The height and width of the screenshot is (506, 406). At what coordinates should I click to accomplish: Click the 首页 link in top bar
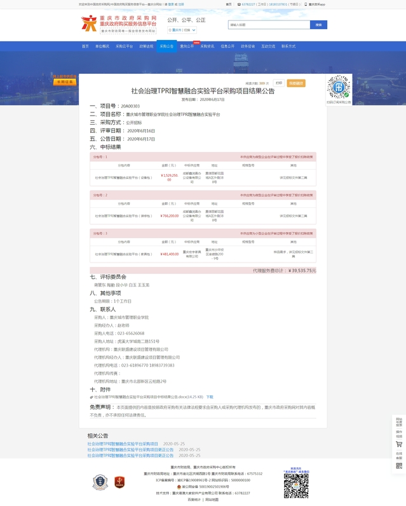229,4
